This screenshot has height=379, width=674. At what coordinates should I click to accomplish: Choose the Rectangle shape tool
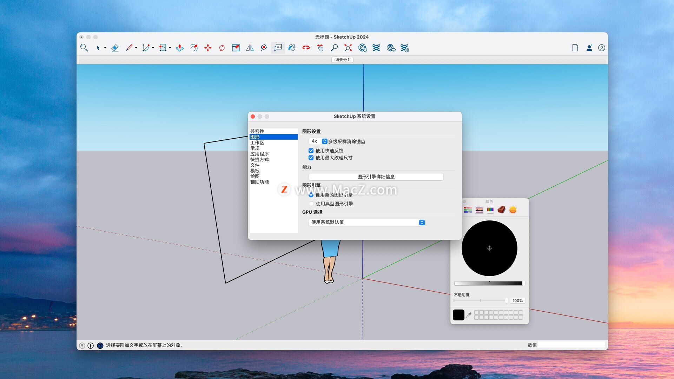pos(163,48)
